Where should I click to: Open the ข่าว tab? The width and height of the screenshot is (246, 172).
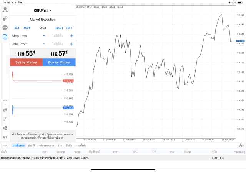click(60, 145)
